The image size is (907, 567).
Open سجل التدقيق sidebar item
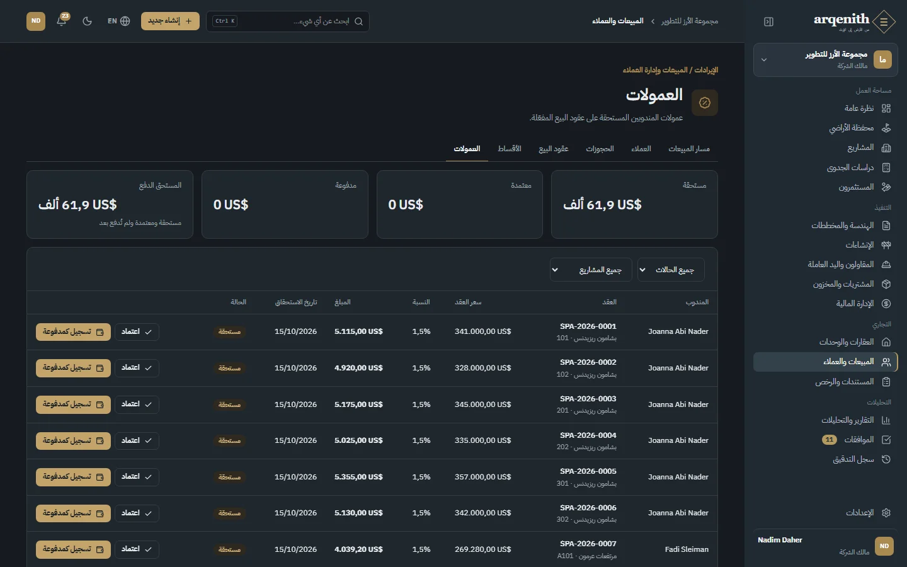826,459
